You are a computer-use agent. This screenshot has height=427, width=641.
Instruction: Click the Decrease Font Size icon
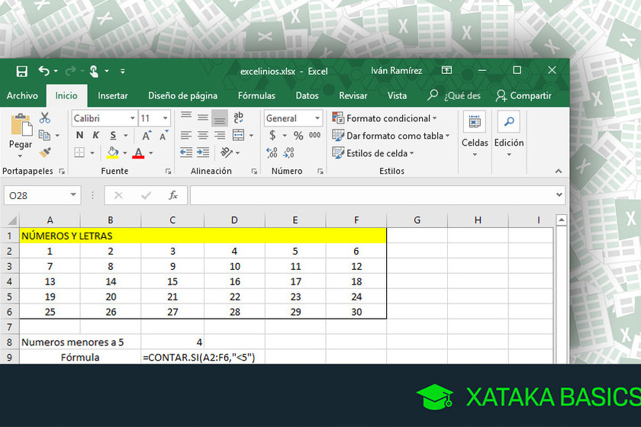click(x=164, y=136)
